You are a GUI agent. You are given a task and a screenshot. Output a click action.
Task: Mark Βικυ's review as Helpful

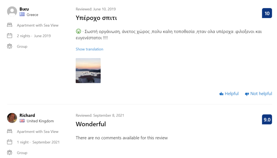[232, 94]
